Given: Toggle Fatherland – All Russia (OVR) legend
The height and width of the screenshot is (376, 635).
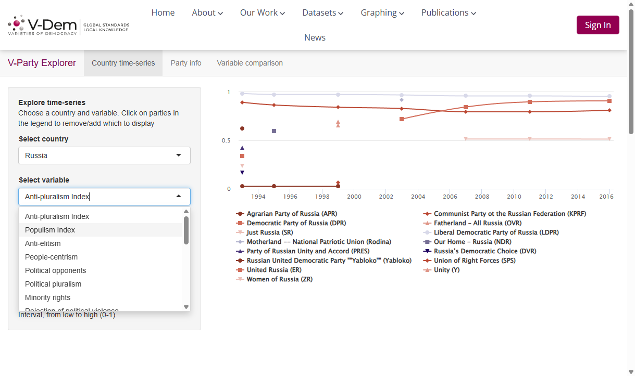Looking at the screenshot, I should (472, 223).
